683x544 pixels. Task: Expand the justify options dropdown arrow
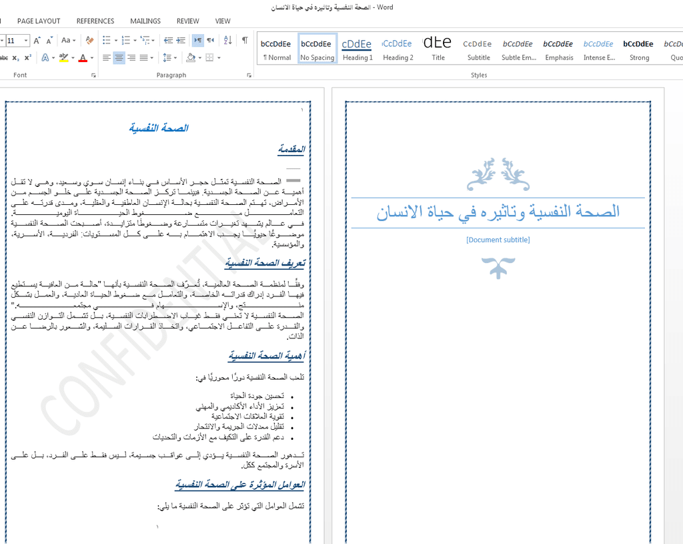(x=152, y=57)
